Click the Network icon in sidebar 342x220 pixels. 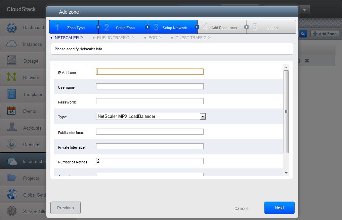click(12, 78)
